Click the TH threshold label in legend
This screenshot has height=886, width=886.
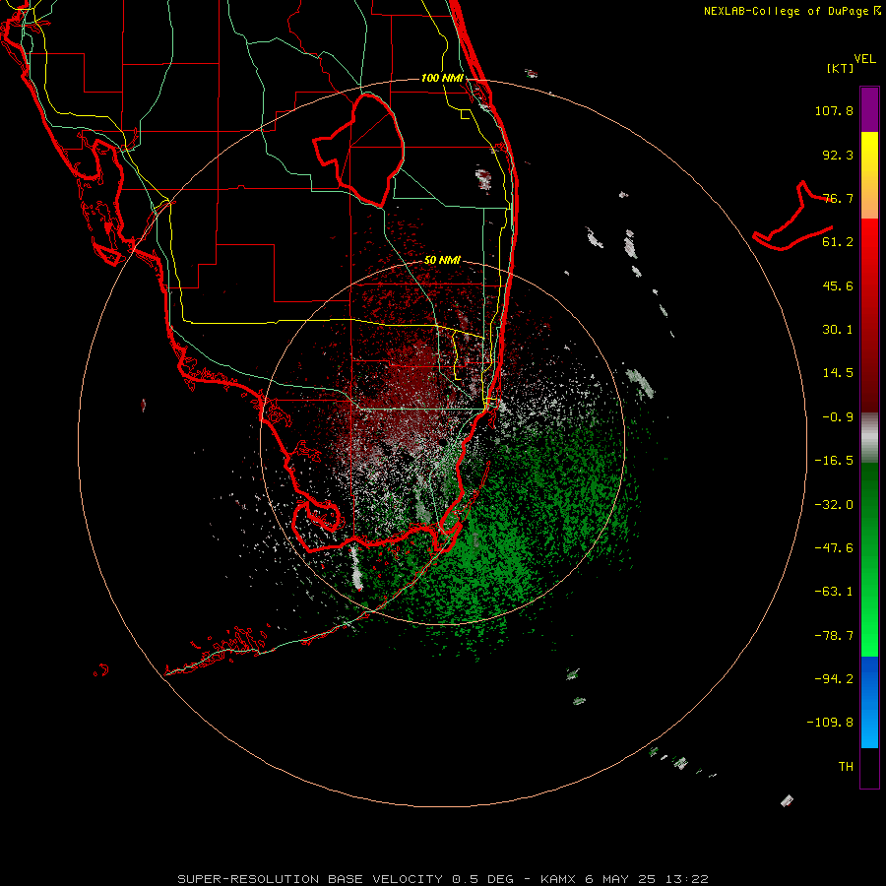[846, 767]
